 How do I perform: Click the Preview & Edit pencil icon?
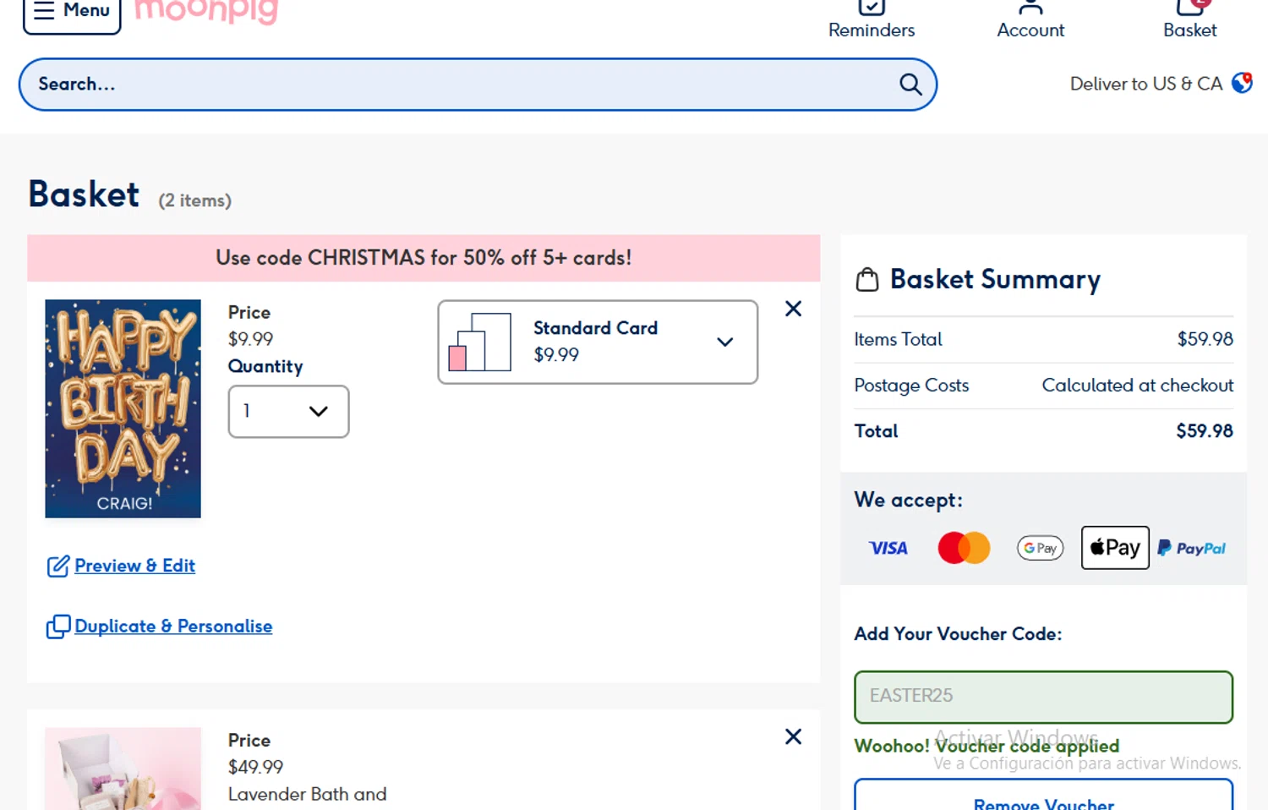point(57,566)
